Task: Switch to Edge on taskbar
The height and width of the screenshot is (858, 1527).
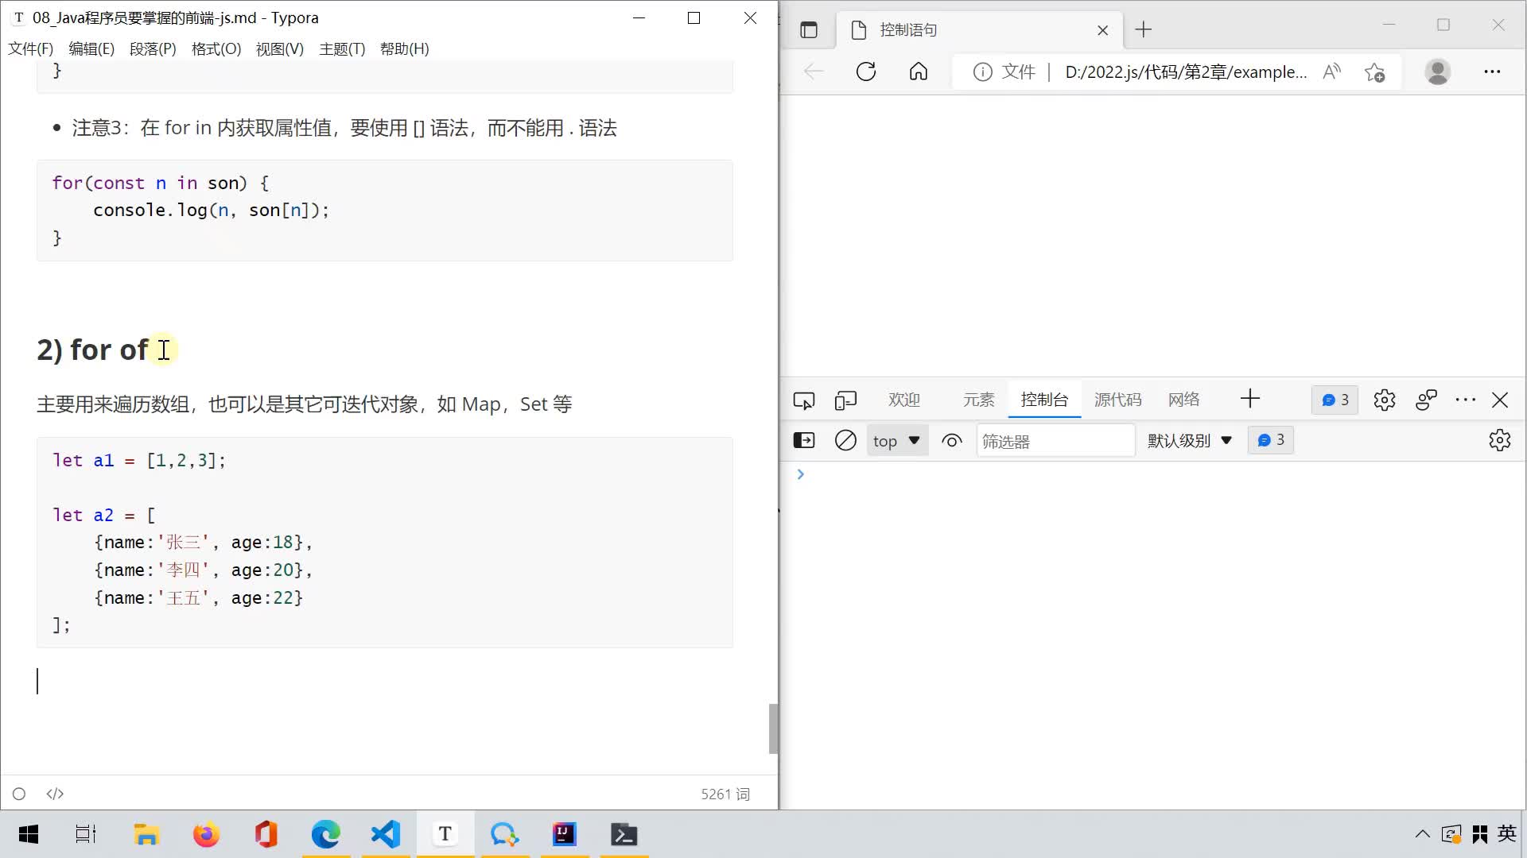Action: click(x=326, y=835)
